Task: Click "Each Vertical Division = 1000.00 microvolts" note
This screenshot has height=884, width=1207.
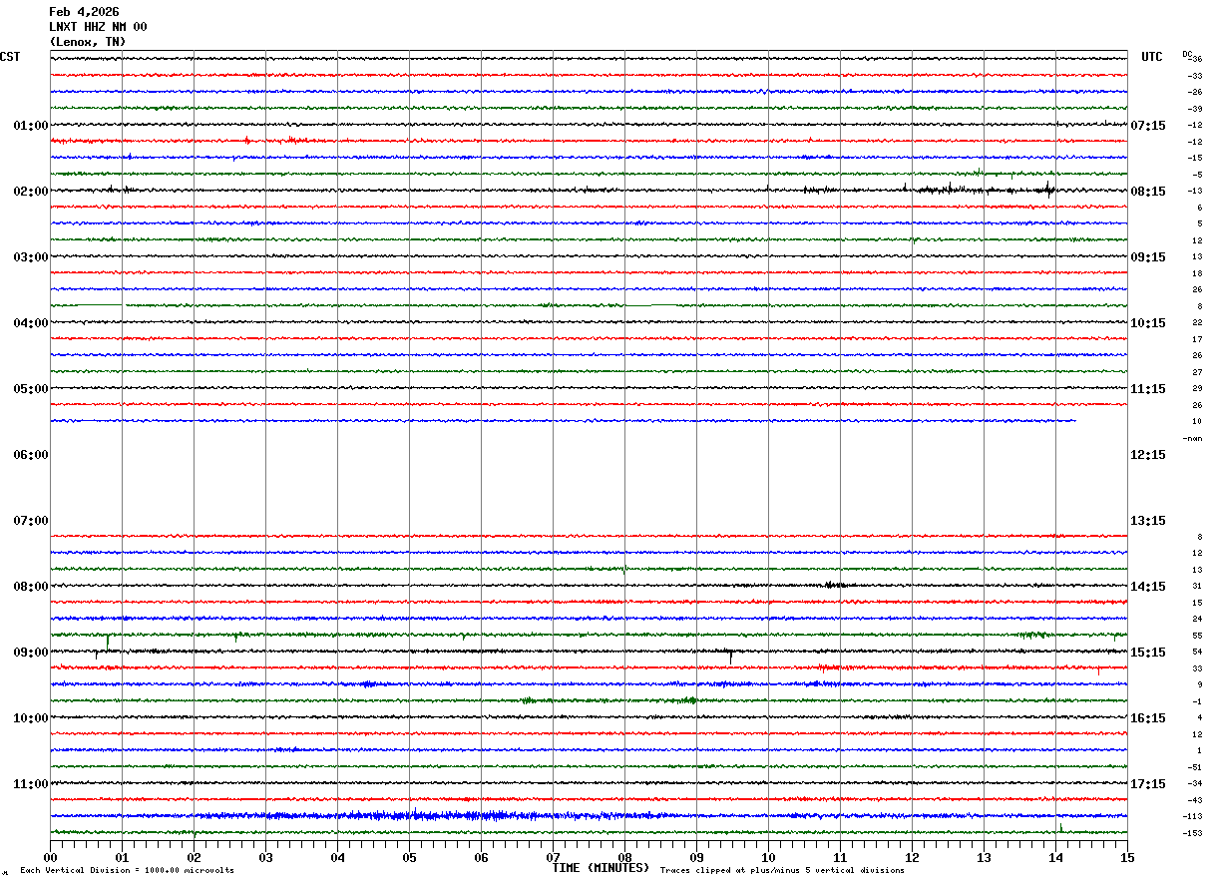Action: click(128, 871)
